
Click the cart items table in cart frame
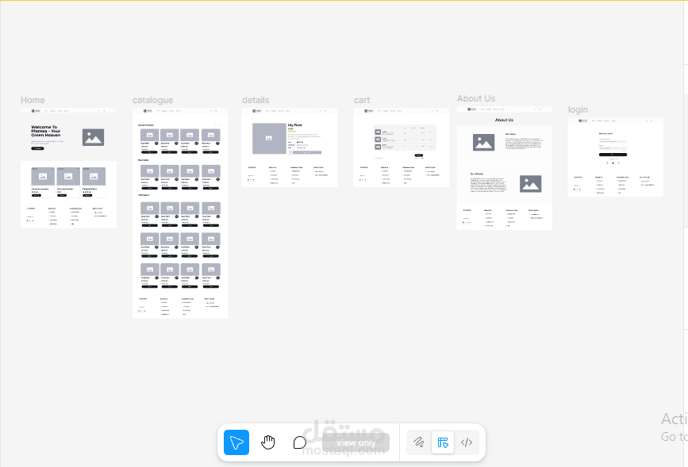(405, 138)
